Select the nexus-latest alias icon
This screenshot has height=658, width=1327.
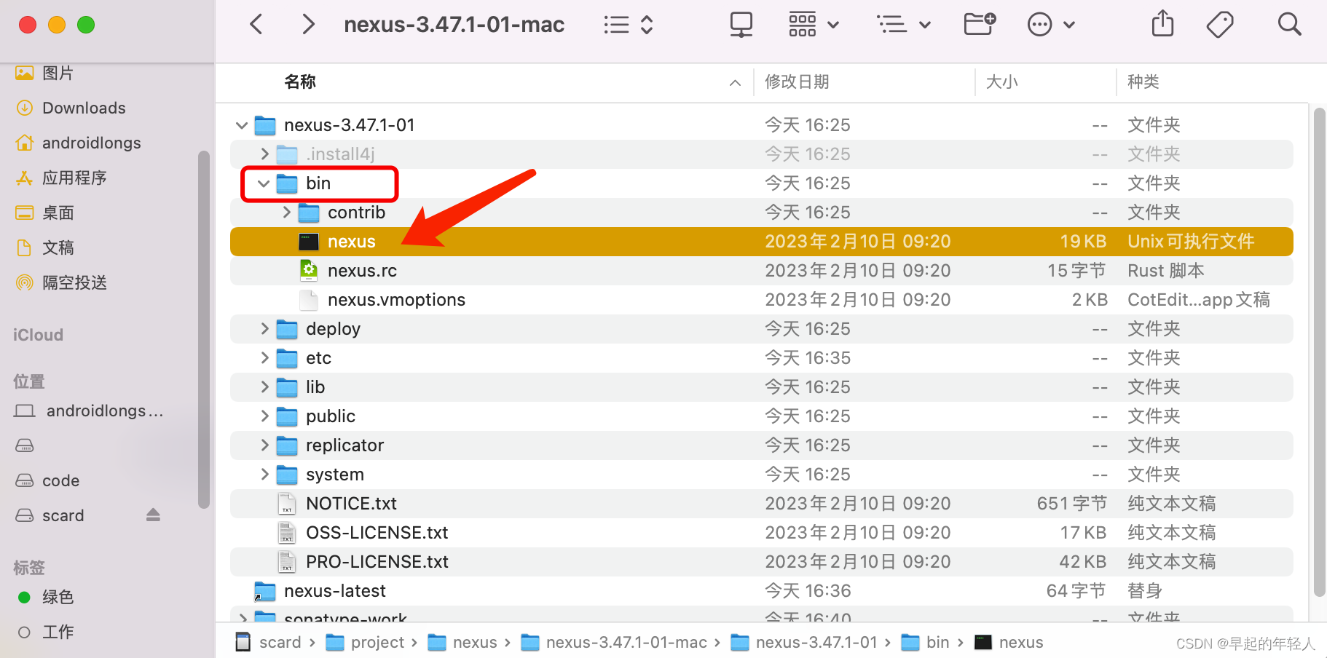click(264, 591)
